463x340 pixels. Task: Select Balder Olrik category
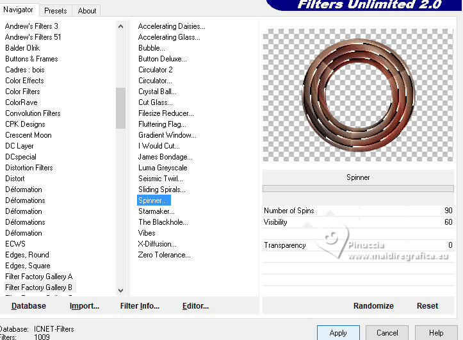pyautogui.click(x=22, y=48)
